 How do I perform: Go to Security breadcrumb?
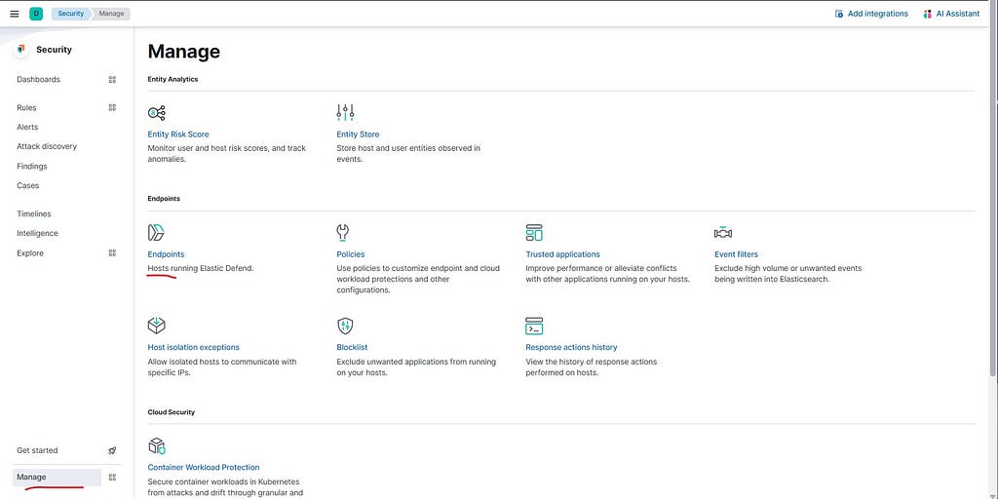pos(70,14)
